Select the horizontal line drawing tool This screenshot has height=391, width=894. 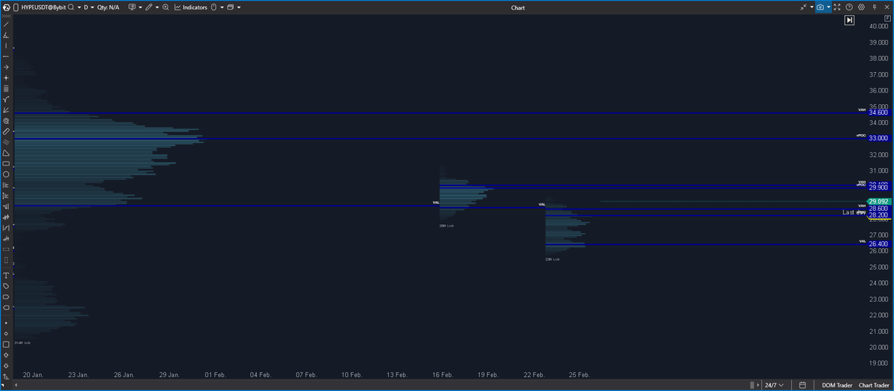[x=6, y=56]
